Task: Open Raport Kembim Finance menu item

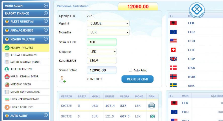Action: click(25, 62)
